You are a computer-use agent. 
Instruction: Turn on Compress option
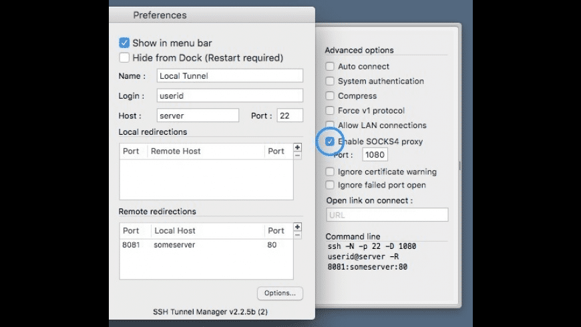click(330, 96)
